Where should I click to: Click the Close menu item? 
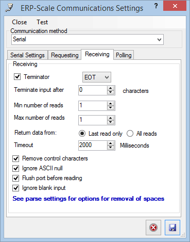click(20, 22)
